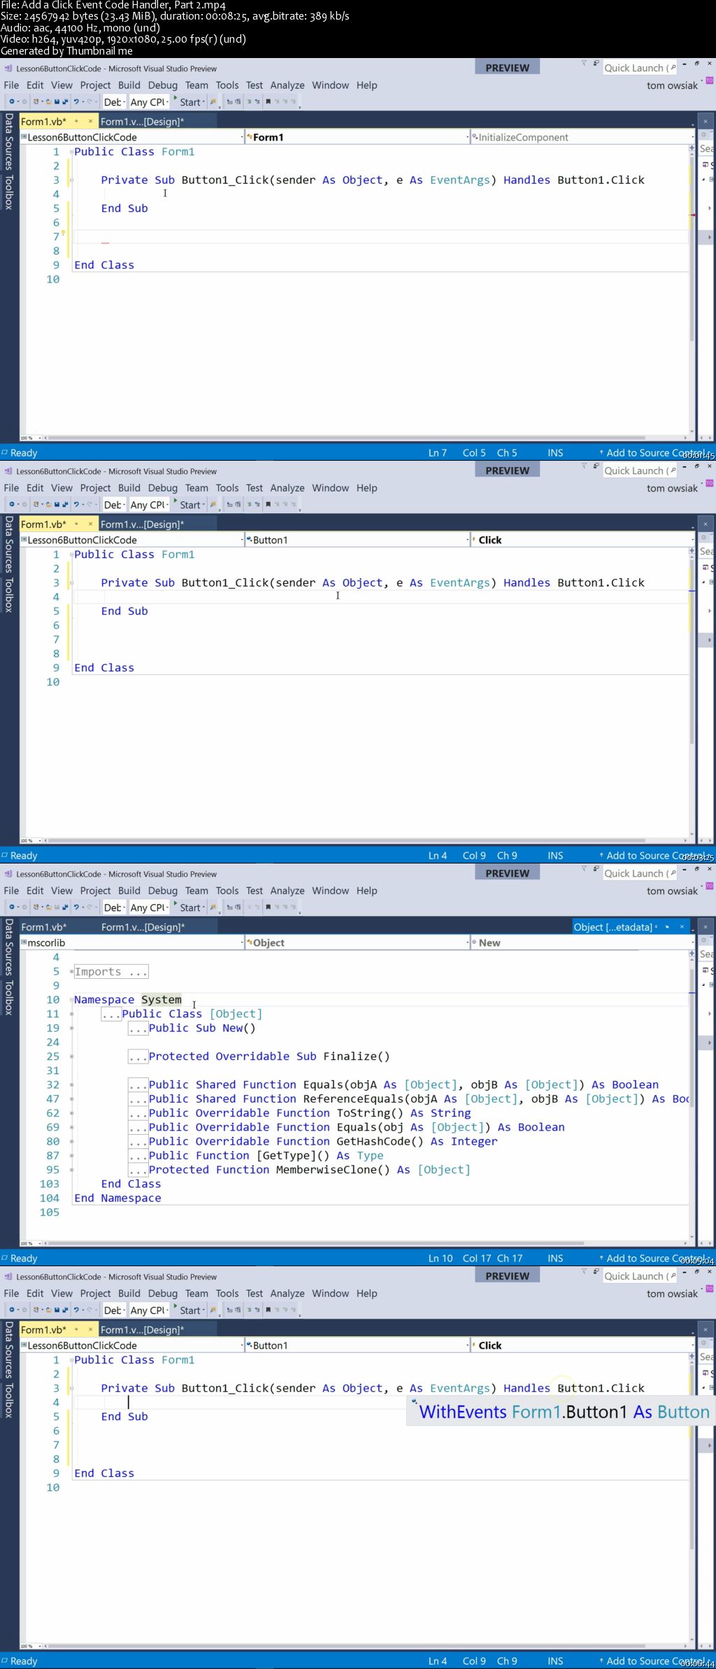716x1669 pixels.
Task: Click Save All icon in the InitializeComponent frame's toolbar
Action: point(64,102)
